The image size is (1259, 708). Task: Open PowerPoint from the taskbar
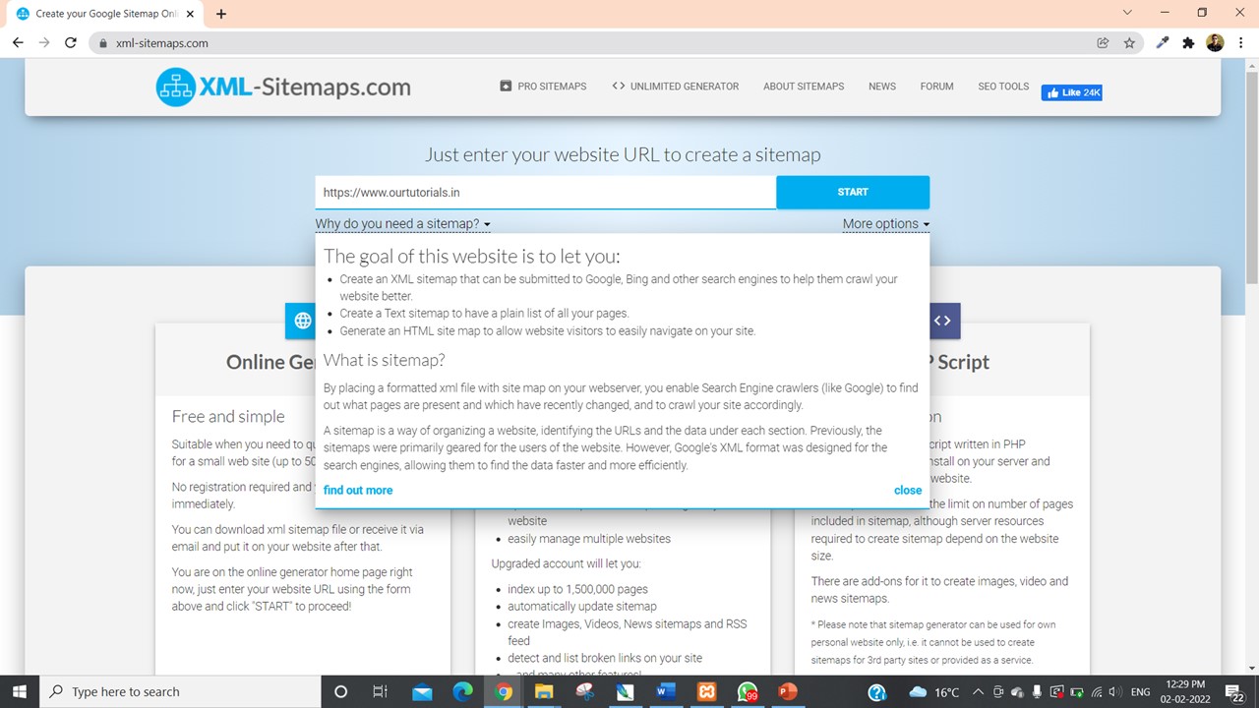tap(787, 691)
